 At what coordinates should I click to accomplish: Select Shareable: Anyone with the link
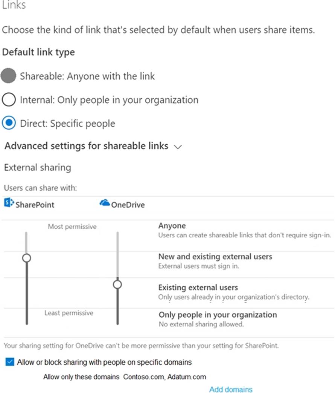click(9, 76)
